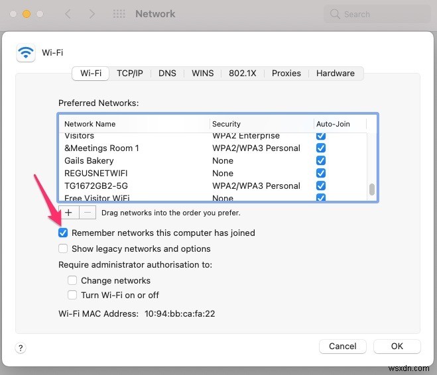Image resolution: width=437 pixels, height=375 pixels.
Task: Open the DNS tab
Action: point(167,74)
